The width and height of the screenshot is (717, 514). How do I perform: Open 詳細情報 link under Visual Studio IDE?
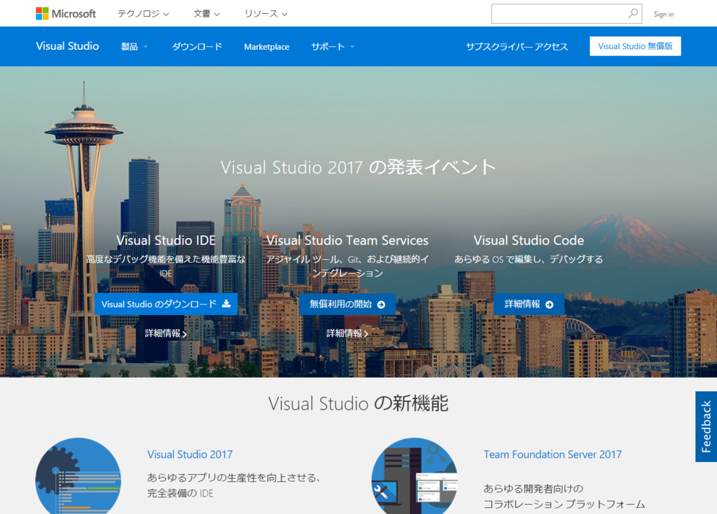(x=165, y=333)
